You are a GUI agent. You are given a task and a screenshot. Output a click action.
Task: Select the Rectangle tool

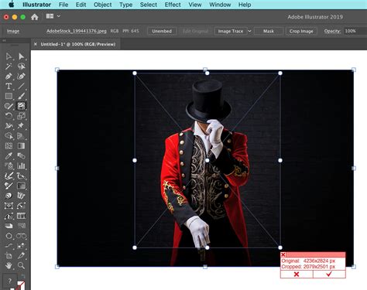[x=9, y=96]
